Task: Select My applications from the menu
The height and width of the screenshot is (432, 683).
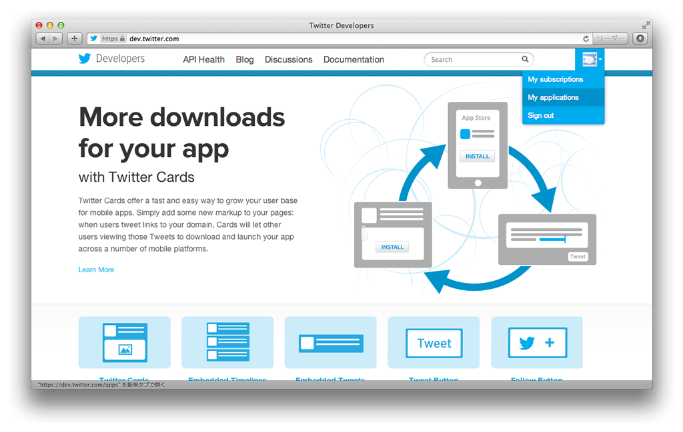Action: (x=563, y=97)
